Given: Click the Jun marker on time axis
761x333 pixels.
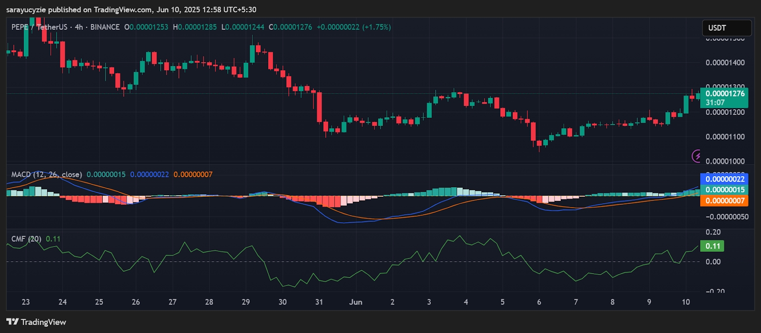Looking at the screenshot, I should tap(356, 302).
